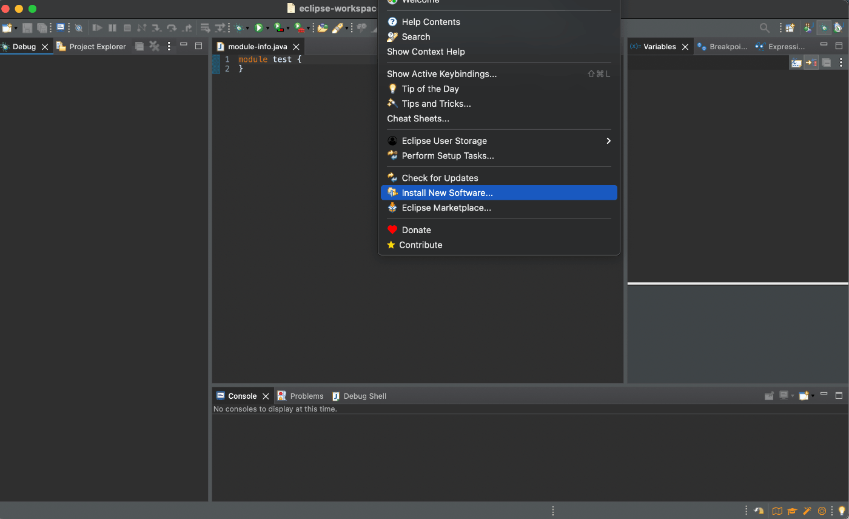
Task: Click the New file toolbar icon
Action: pos(6,28)
